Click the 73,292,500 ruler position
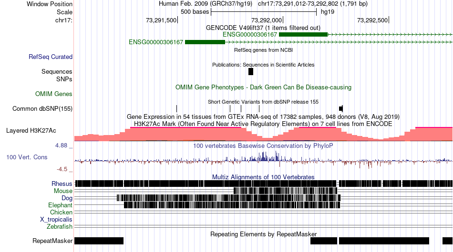 pyautogui.click(x=373, y=20)
